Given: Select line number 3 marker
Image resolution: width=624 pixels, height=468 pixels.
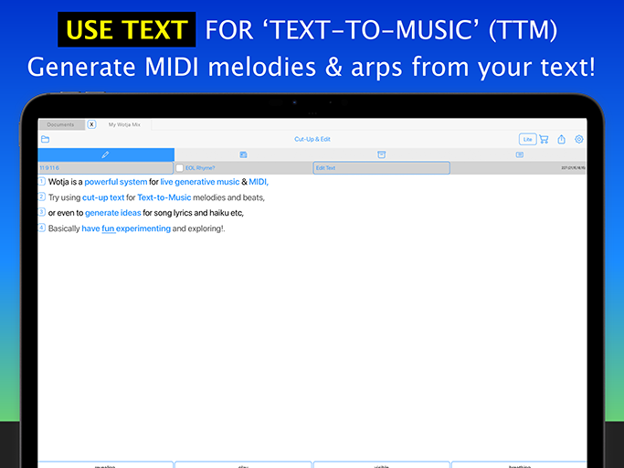Looking at the screenshot, I should tap(42, 212).
